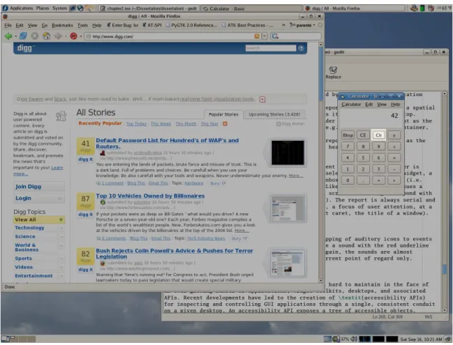453x345 pixels.
Task: Click the red Adblock icon in Firefox toolbar
Action: (74, 36)
